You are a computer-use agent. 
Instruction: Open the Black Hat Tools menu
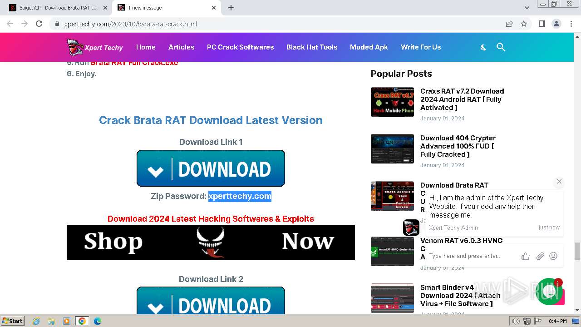312,47
